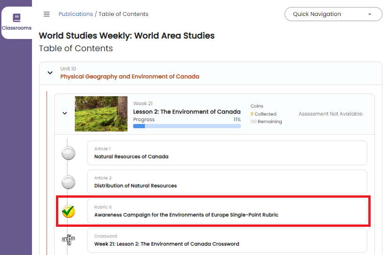Go to Publications breadcrumb link
Image resolution: width=389 pixels, height=255 pixels.
coord(76,14)
